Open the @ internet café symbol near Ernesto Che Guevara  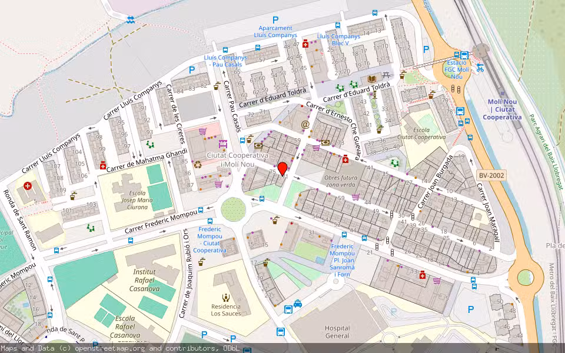pyautogui.click(x=305, y=124)
